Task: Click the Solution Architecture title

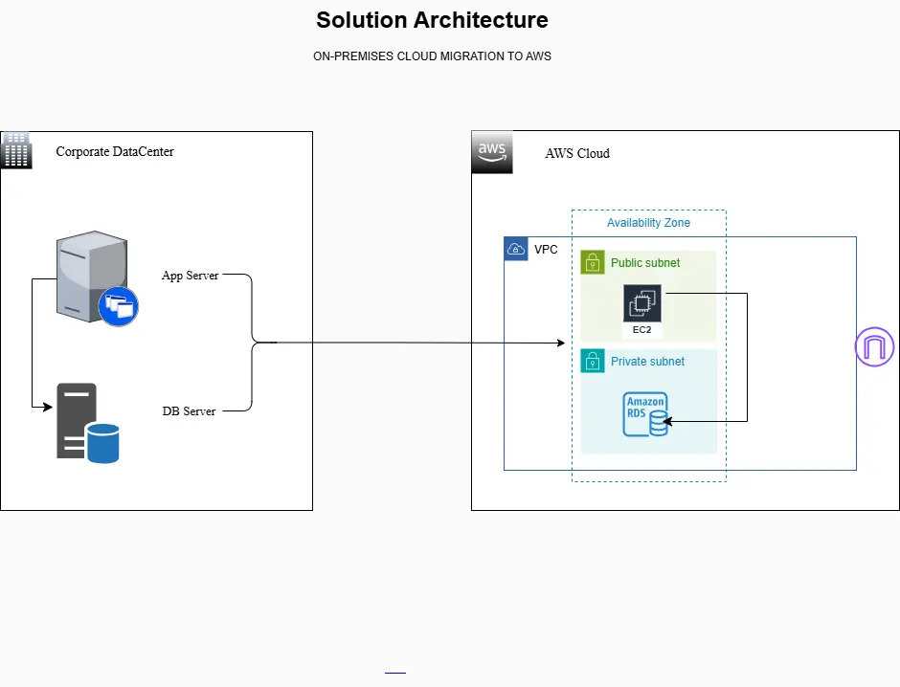Action: [432, 20]
